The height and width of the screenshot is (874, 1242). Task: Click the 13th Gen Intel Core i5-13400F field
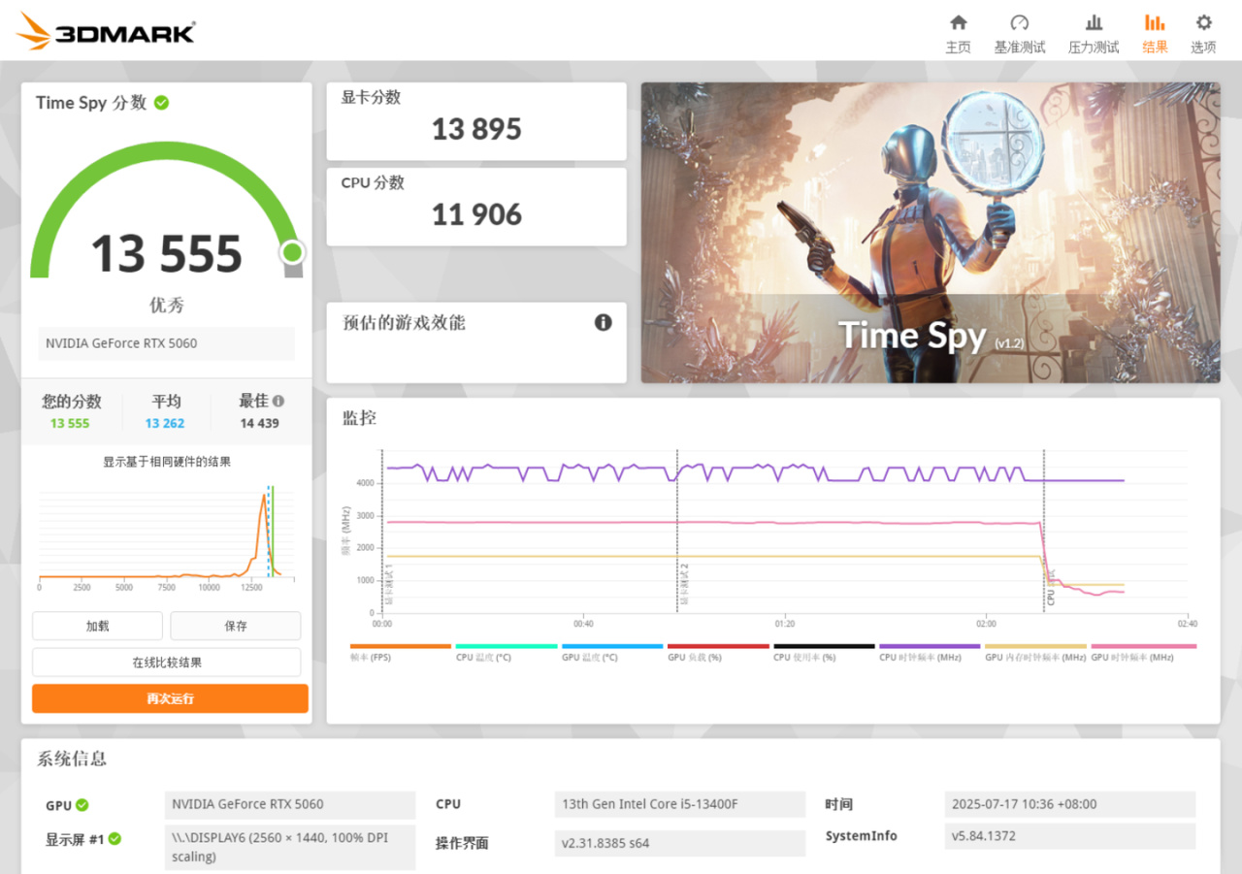pyautogui.click(x=680, y=804)
